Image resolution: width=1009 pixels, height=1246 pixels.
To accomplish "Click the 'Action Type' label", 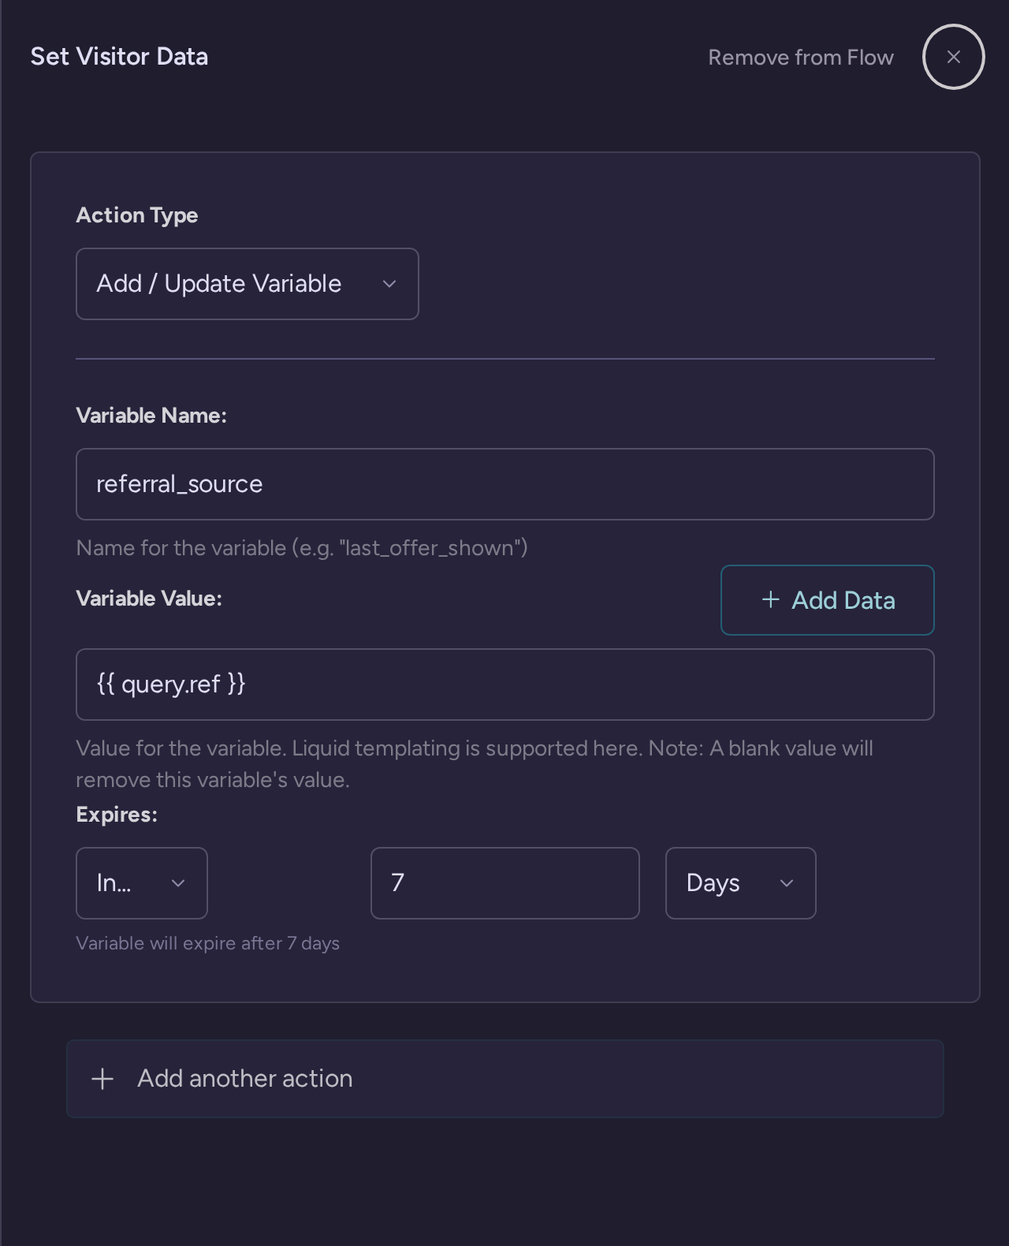I will coord(137,215).
